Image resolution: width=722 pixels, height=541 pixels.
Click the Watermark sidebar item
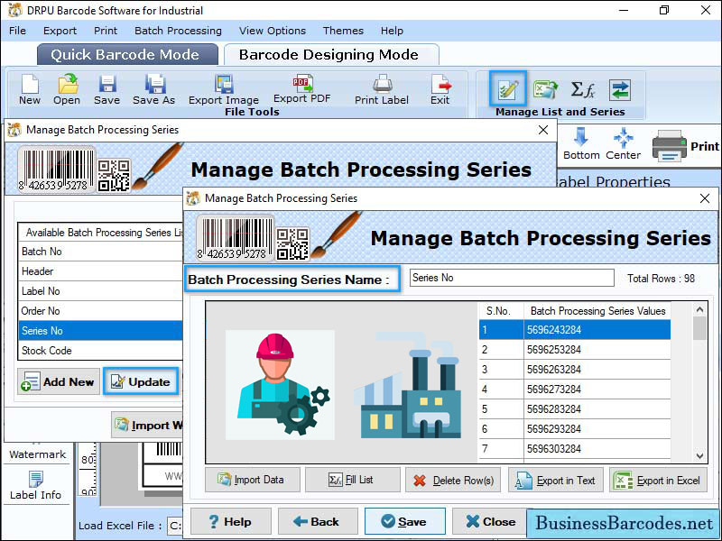37,454
